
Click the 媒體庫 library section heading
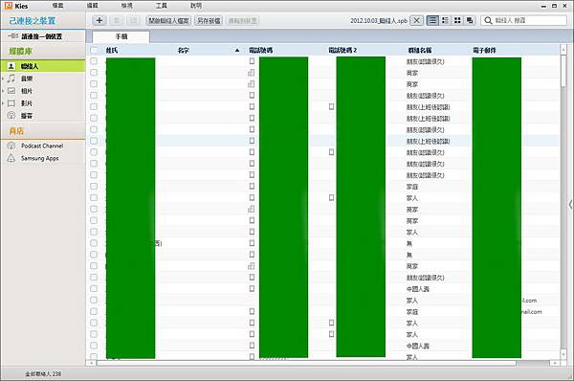[20, 52]
